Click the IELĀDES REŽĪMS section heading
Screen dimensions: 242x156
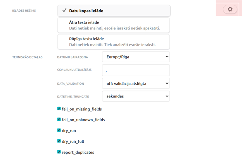24,10
